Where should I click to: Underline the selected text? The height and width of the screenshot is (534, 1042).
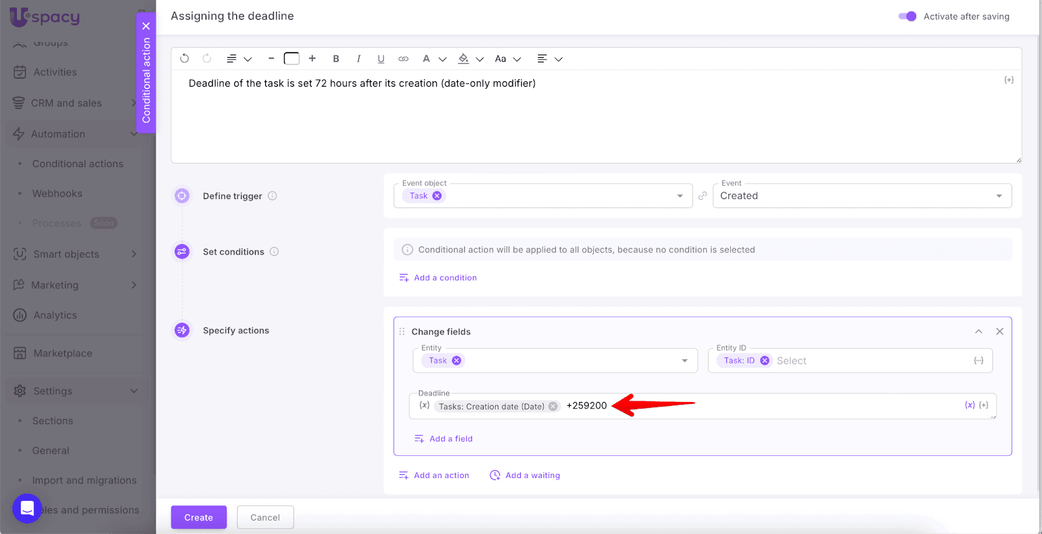pyautogui.click(x=381, y=59)
